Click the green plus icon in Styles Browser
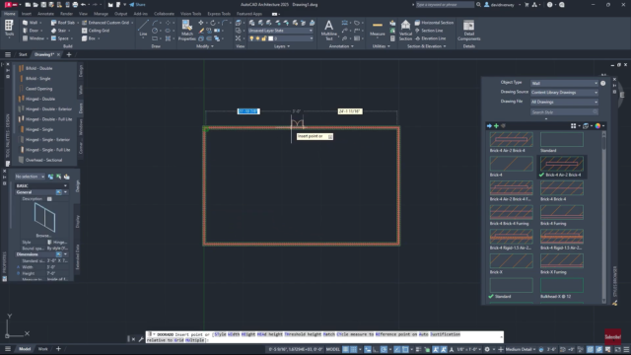 pos(496,126)
